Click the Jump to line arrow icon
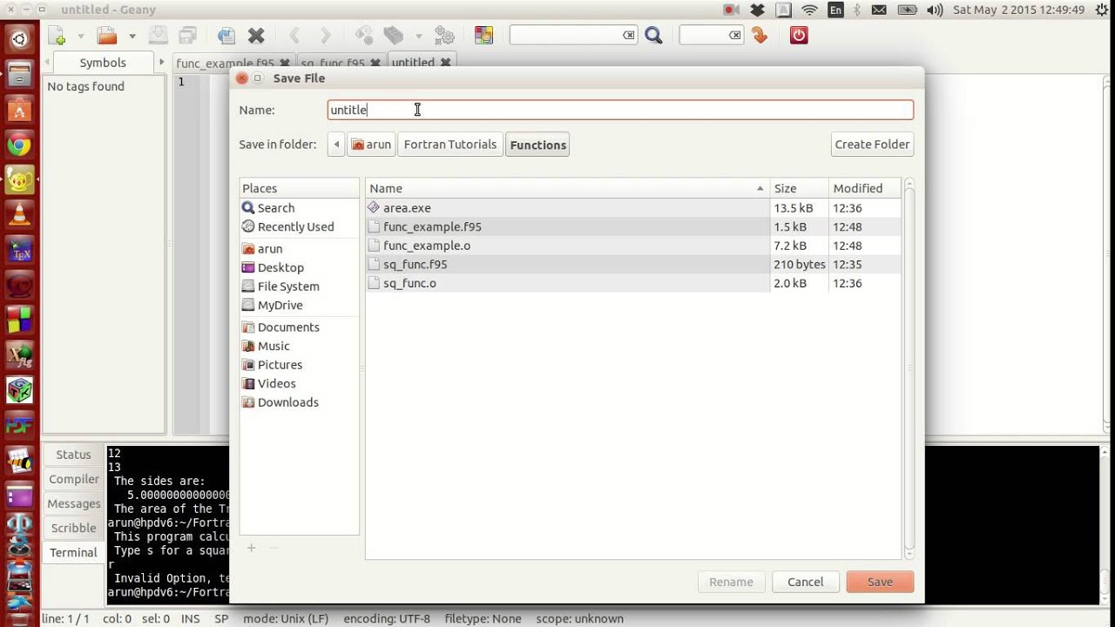The image size is (1115, 627). pyautogui.click(x=760, y=36)
